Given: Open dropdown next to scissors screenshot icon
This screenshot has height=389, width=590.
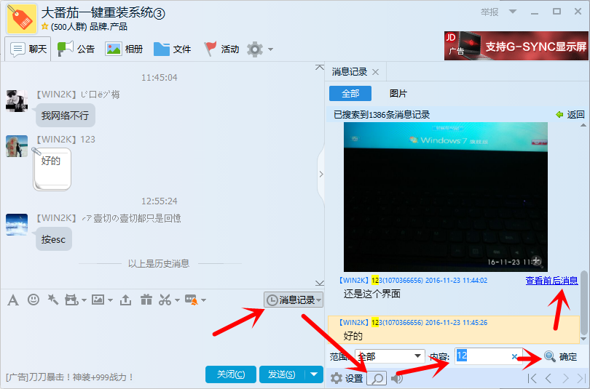Looking at the screenshot, I should tap(177, 300).
